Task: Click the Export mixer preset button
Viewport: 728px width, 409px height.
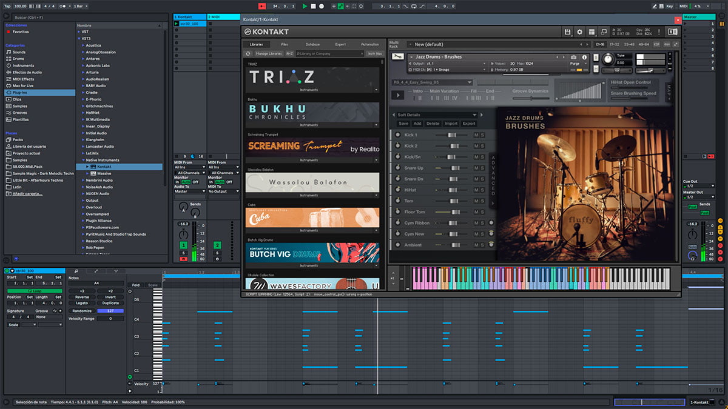Action: click(469, 124)
